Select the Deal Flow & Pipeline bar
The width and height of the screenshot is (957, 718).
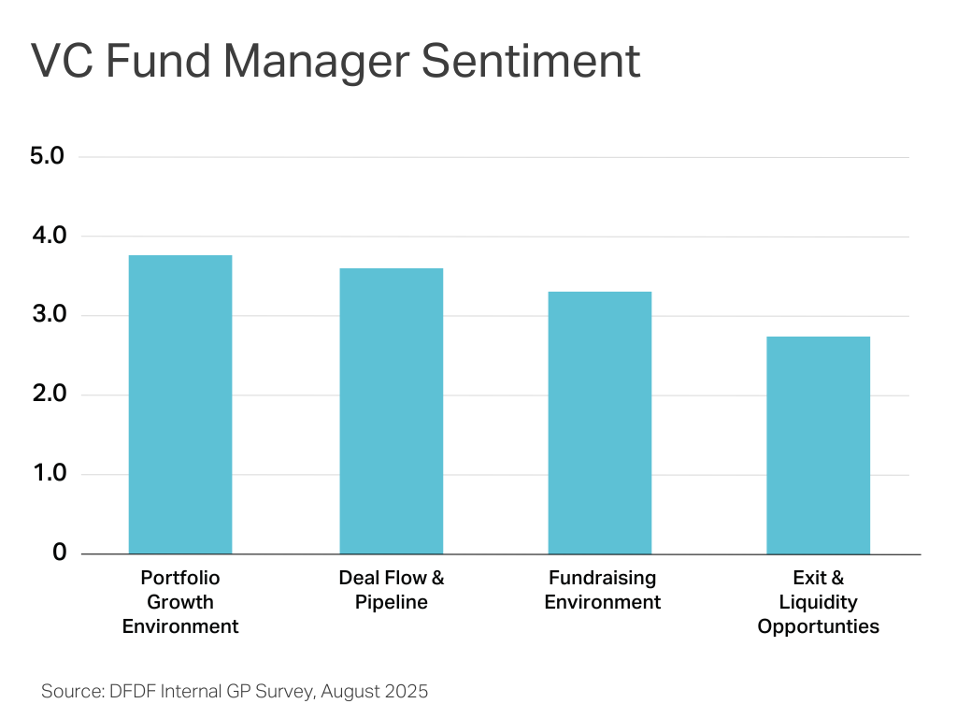[x=391, y=411]
